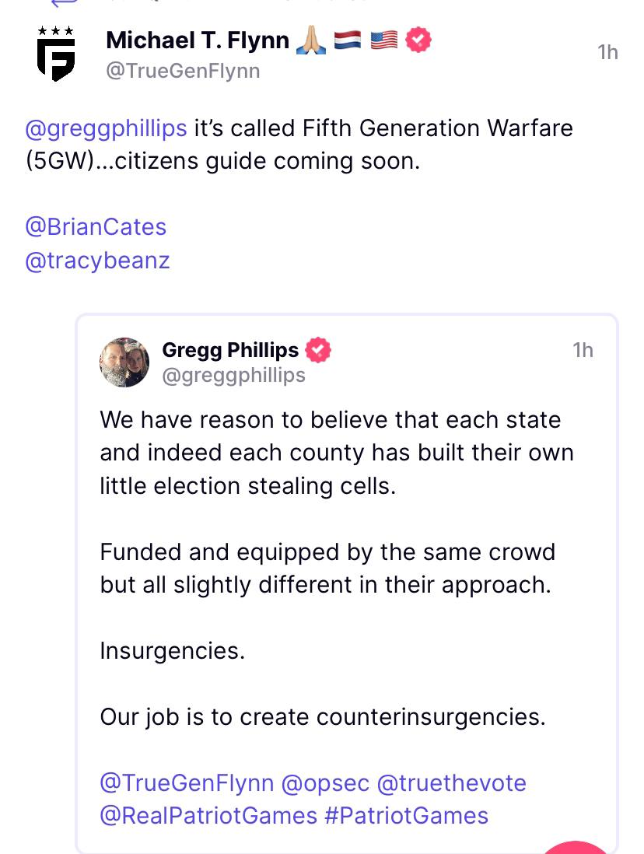
Task: Visit the @RealPatriotGames mention
Action: point(208,815)
